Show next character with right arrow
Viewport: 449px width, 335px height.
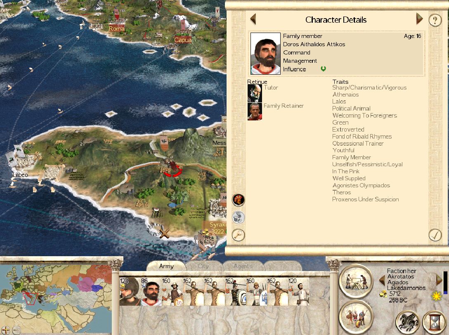(x=419, y=19)
